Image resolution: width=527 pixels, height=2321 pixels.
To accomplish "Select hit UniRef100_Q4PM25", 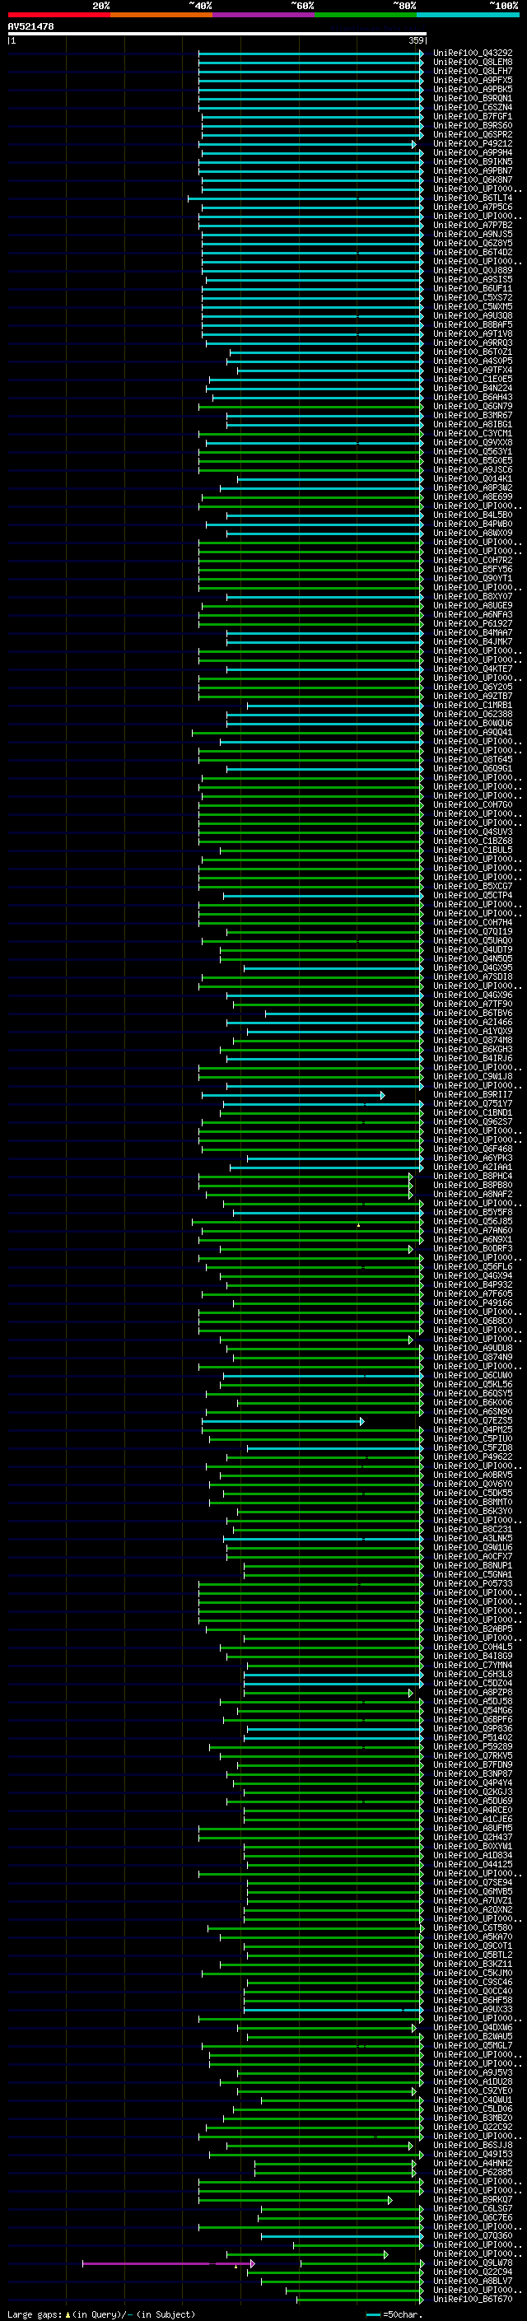I will [472, 1430].
